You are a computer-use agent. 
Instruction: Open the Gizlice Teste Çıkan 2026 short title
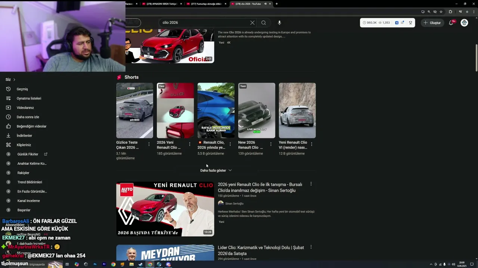pyautogui.click(x=127, y=145)
